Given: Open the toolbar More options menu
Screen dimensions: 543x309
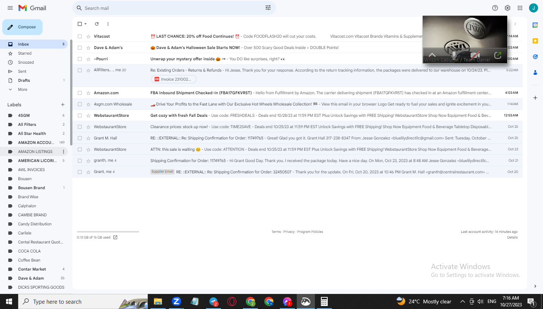Looking at the screenshot, I should tap(108, 24).
